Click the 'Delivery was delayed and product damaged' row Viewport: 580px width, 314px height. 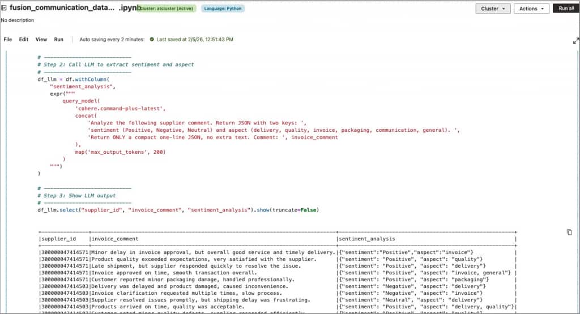point(278,286)
